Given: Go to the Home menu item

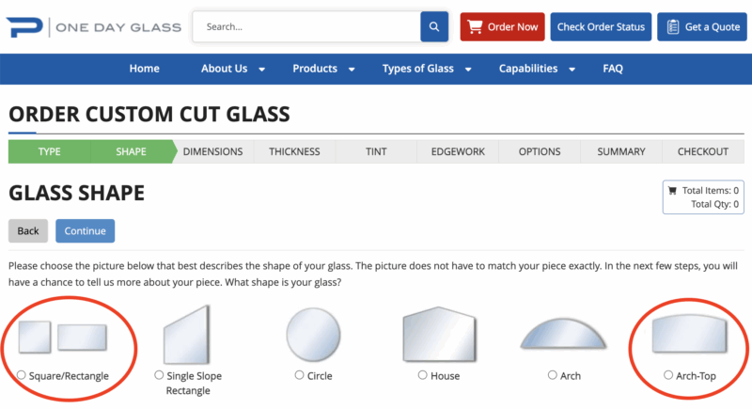Looking at the screenshot, I should [x=144, y=69].
